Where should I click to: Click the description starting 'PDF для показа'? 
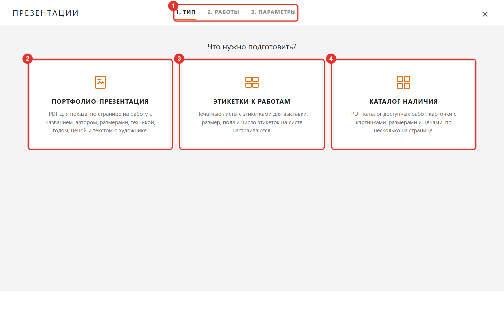pos(100,122)
